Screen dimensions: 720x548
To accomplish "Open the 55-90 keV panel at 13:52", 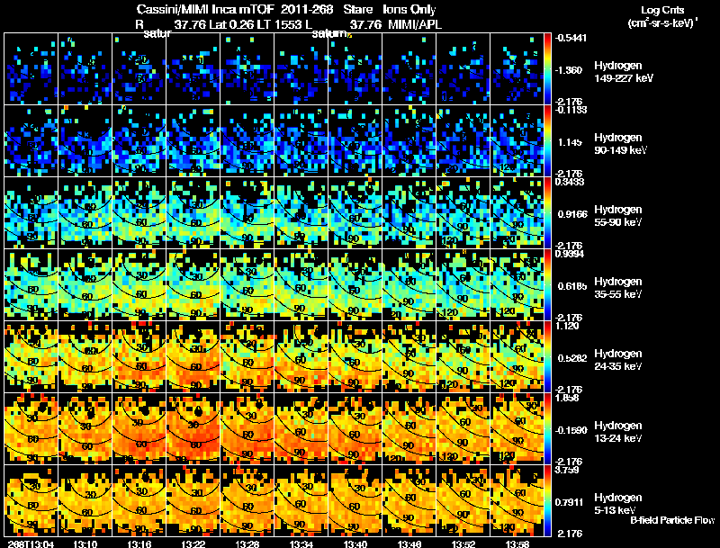I will click(463, 212).
